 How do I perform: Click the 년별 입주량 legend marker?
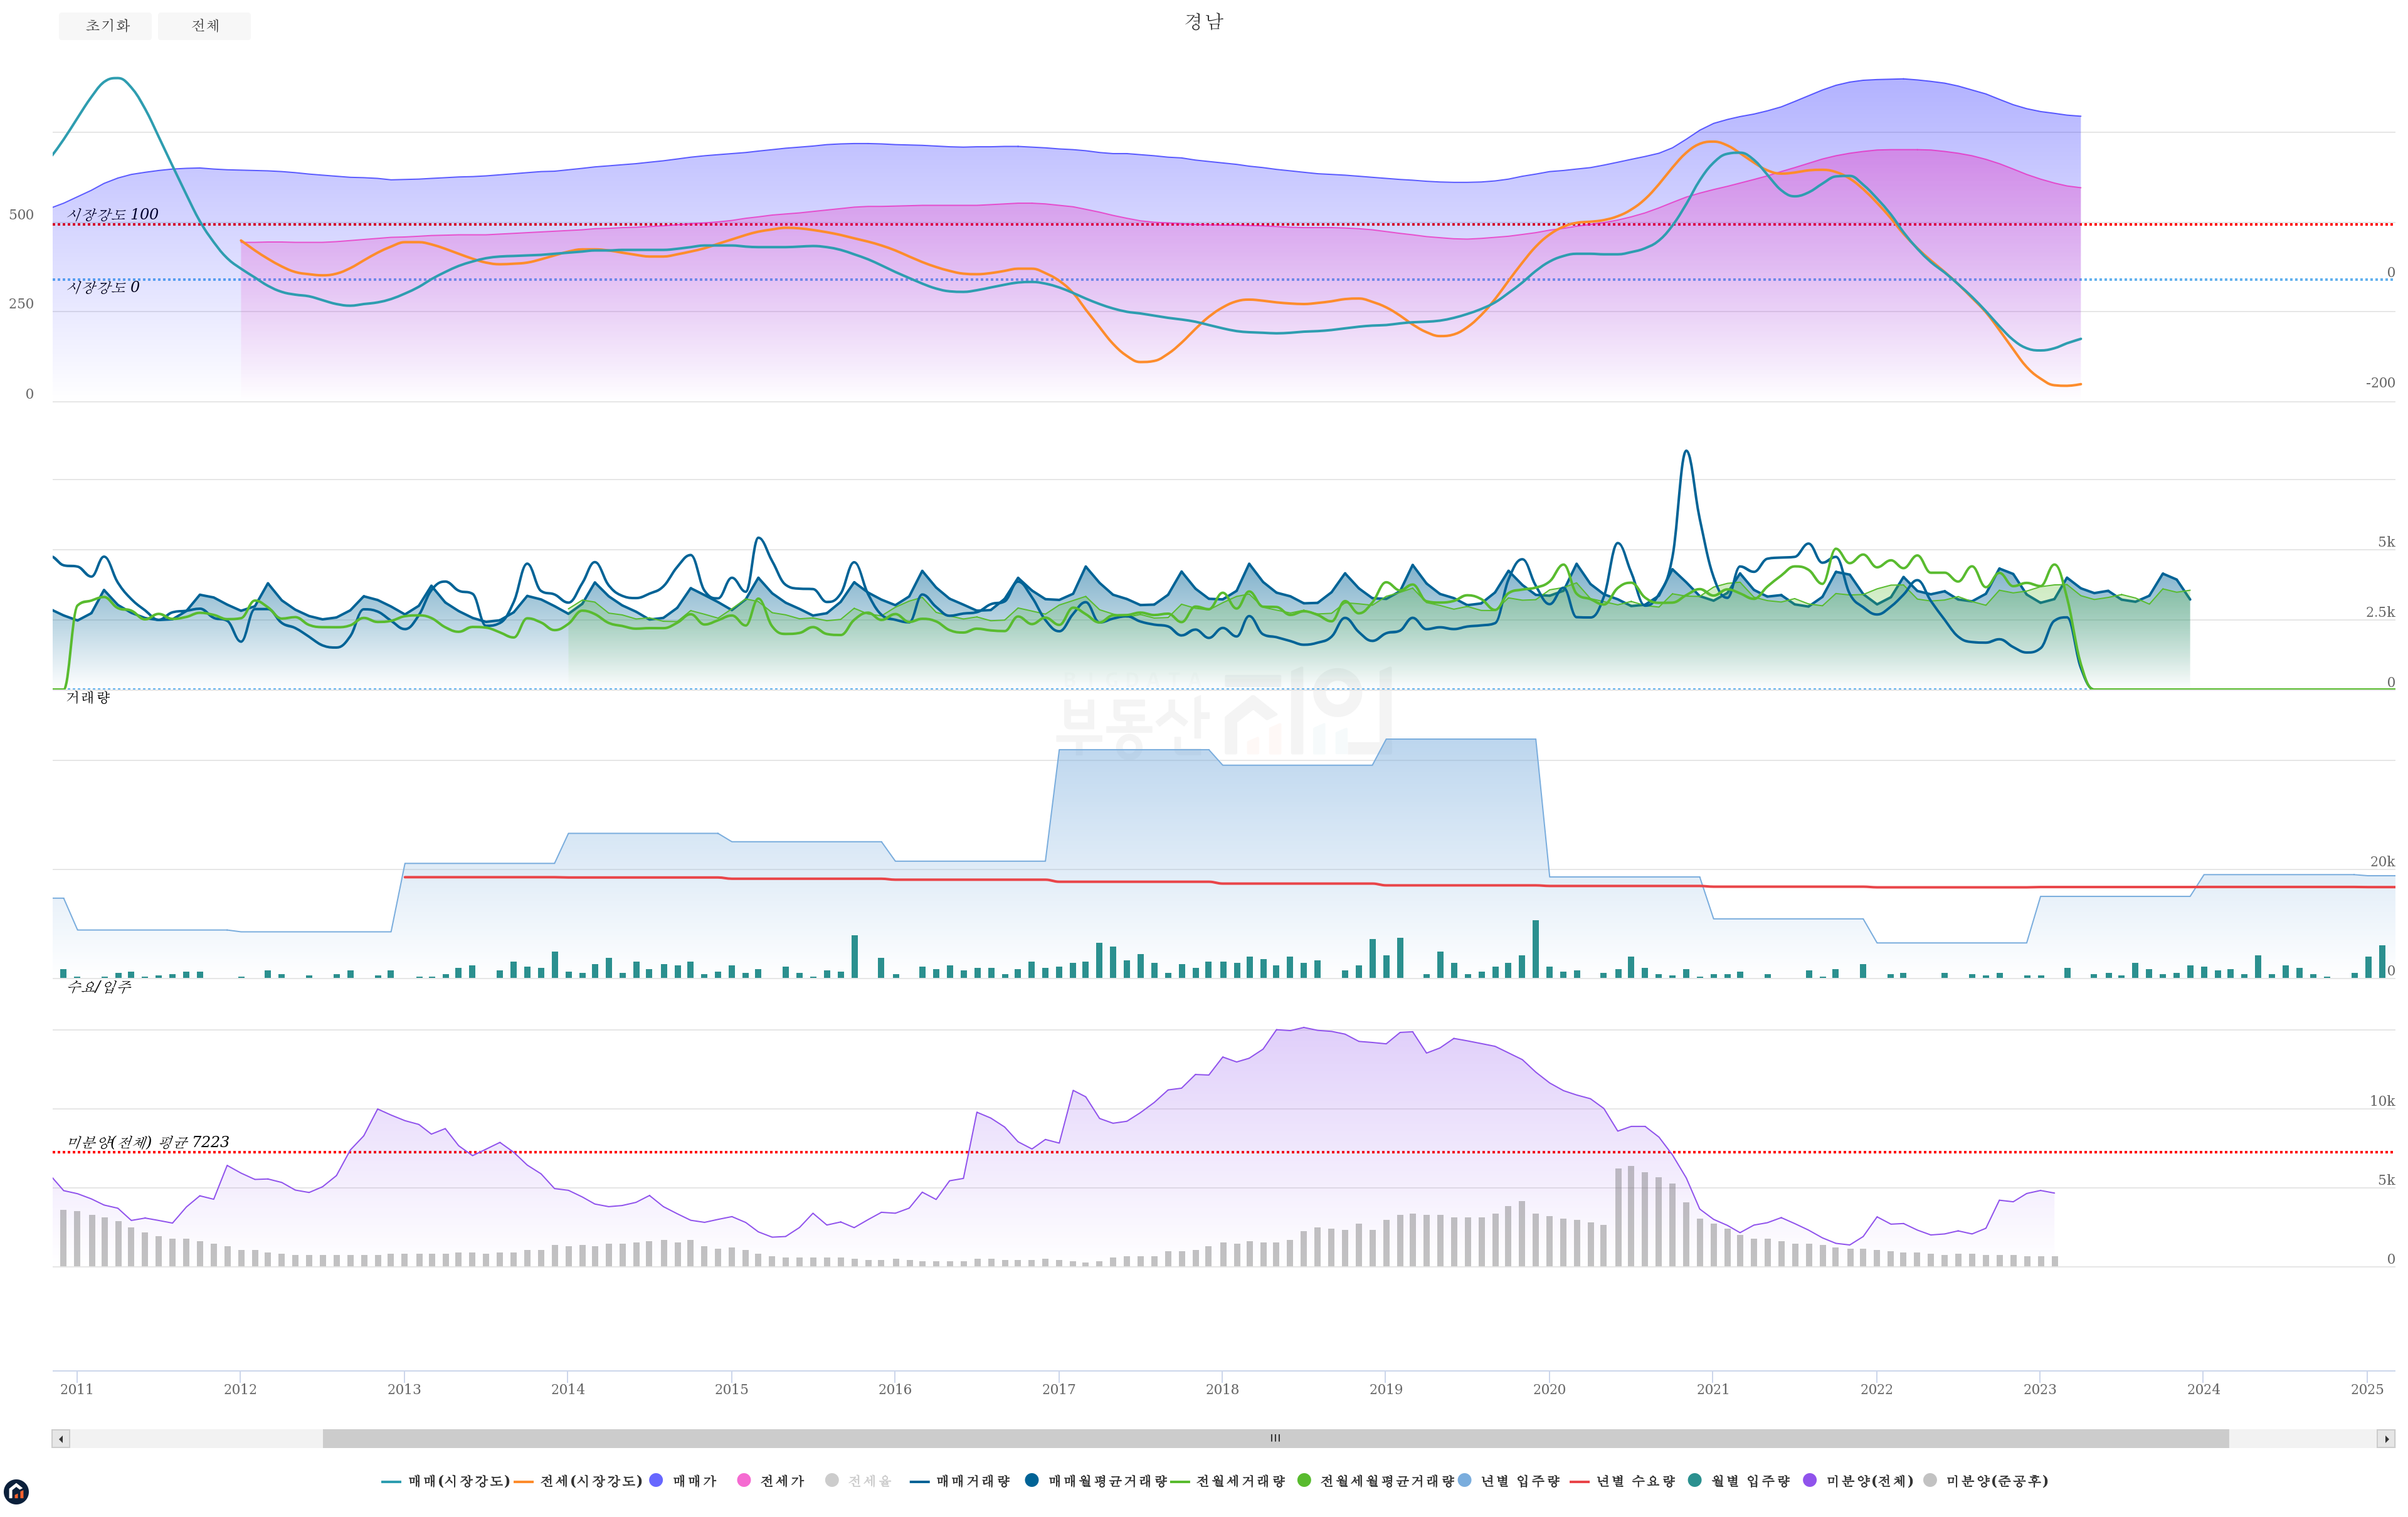point(1465,1480)
